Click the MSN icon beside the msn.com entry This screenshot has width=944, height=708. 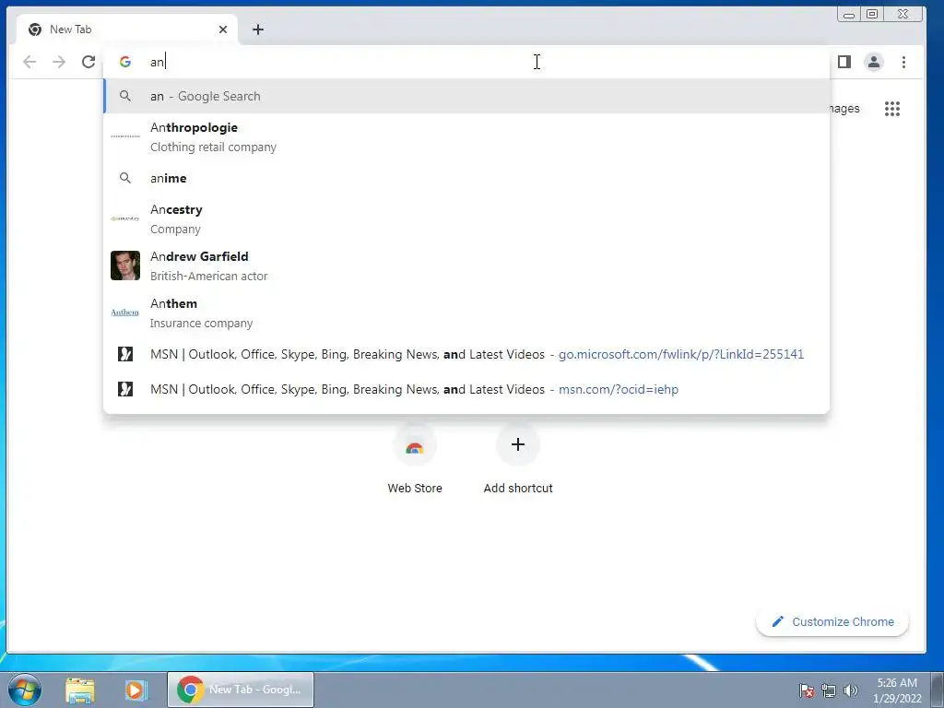point(125,390)
